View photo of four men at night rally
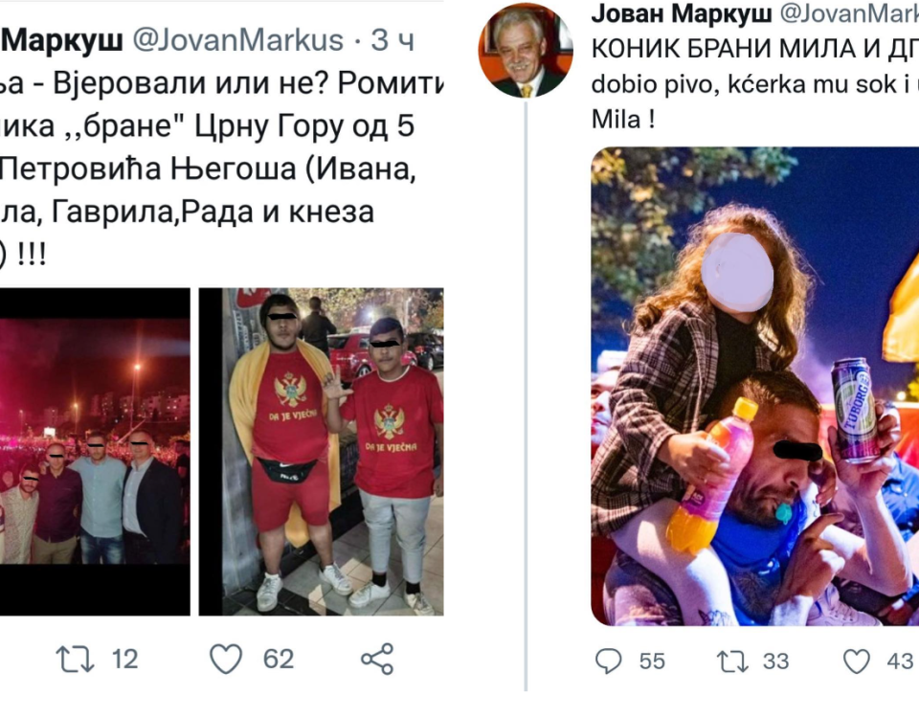 point(95,451)
